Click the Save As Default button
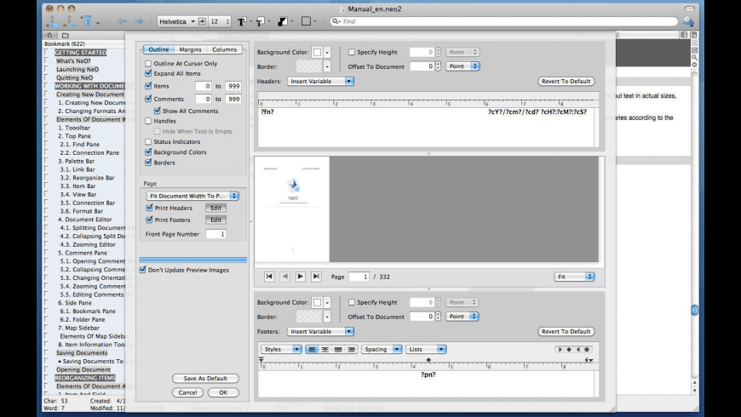The width and height of the screenshot is (741, 417). point(205,378)
